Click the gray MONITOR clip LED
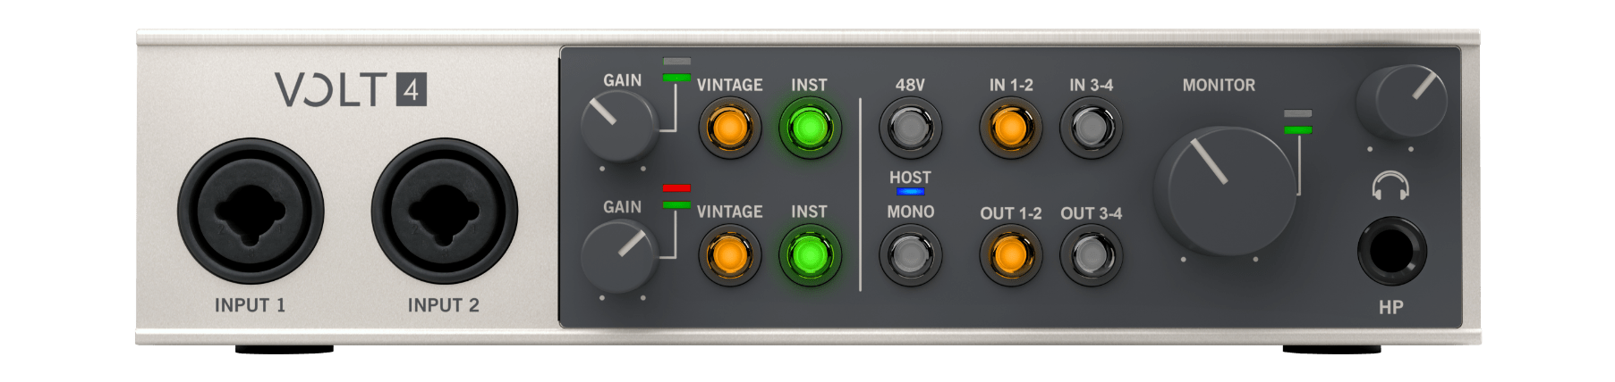Image resolution: width=1615 pixels, height=382 pixels. (x=1297, y=114)
